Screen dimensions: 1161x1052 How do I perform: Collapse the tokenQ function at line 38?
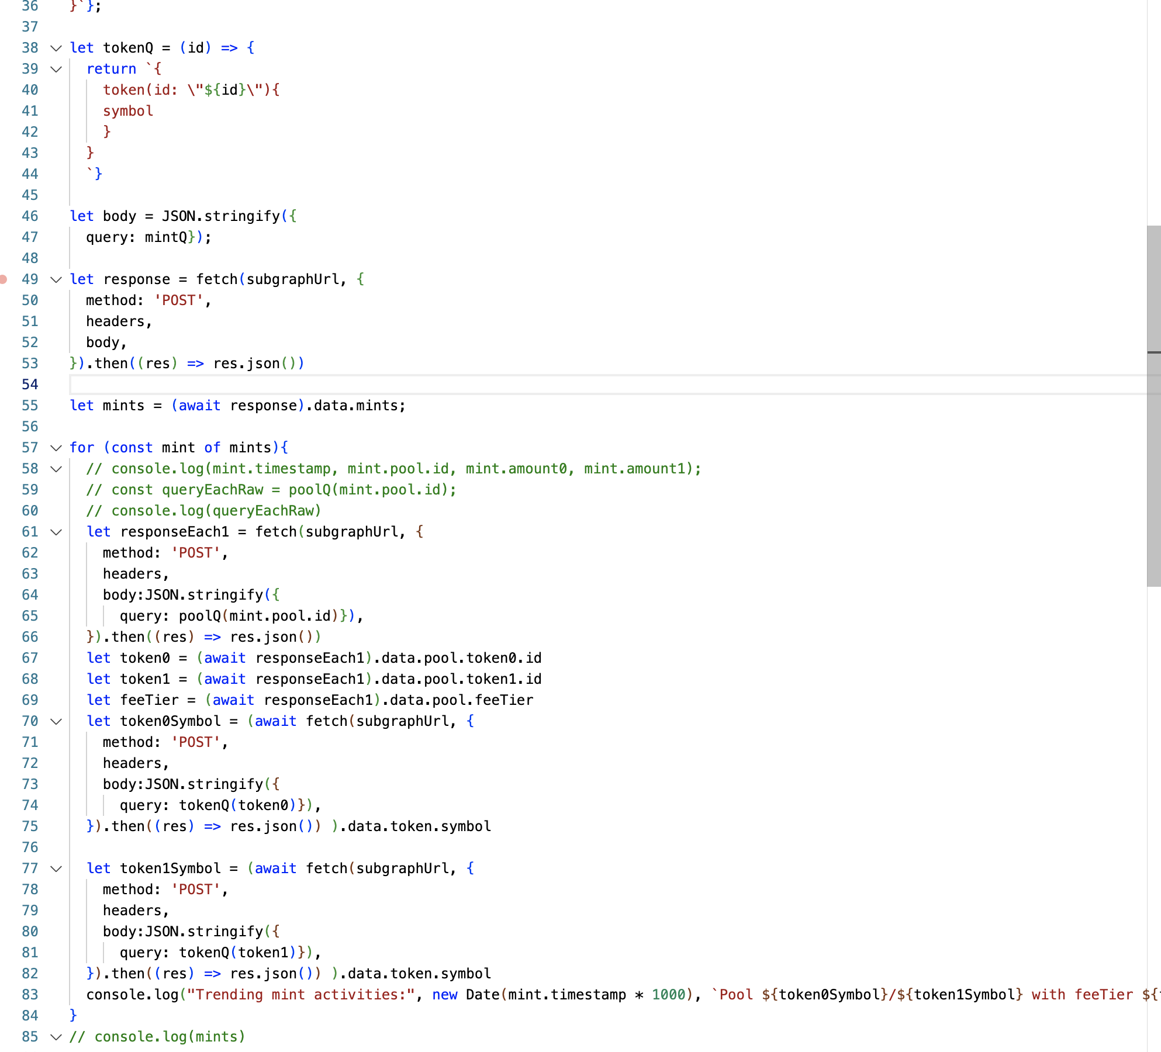(56, 48)
